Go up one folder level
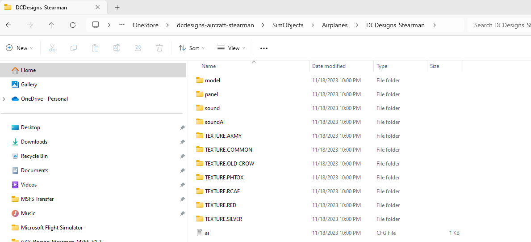 [51, 25]
